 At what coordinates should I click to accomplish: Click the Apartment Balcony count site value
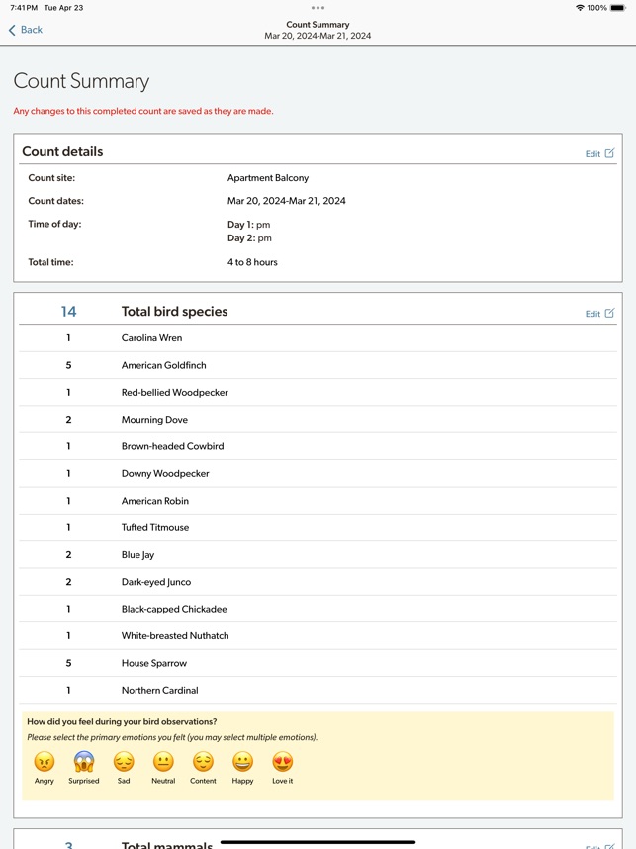tap(268, 178)
